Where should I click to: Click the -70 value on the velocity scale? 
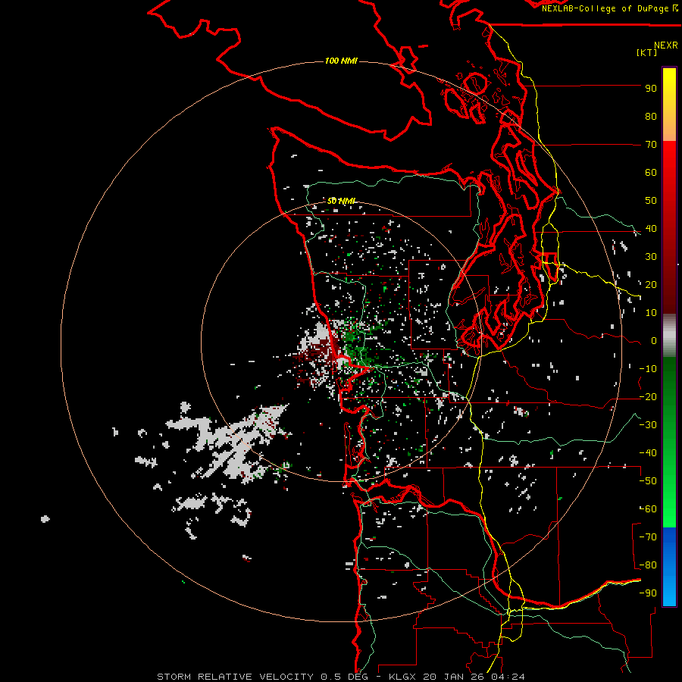click(648, 537)
